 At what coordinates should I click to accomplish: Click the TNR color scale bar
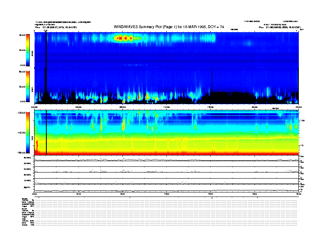pyautogui.click(x=28, y=133)
